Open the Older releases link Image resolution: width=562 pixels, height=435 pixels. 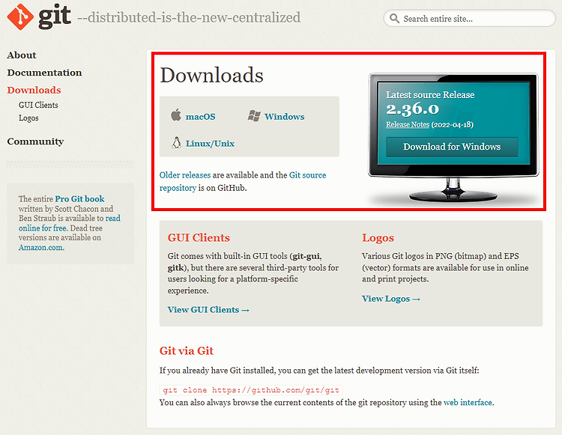185,175
